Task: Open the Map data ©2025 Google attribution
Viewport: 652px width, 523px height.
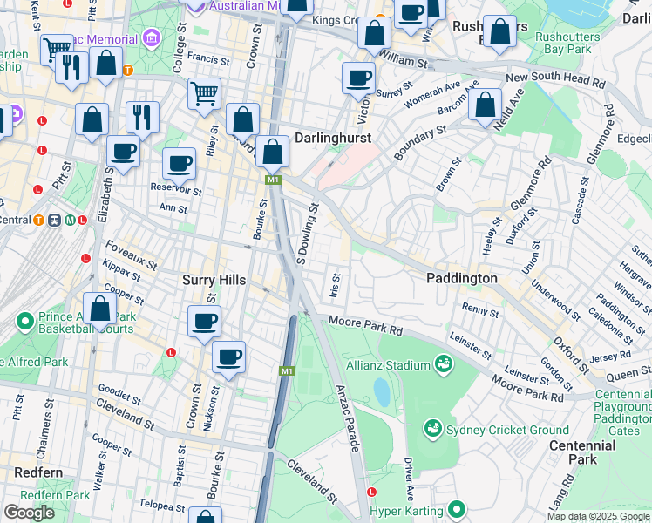Action: [x=598, y=516]
